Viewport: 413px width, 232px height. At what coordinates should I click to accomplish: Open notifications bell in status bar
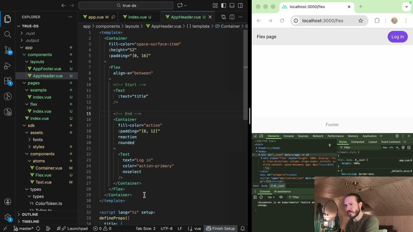point(242,228)
